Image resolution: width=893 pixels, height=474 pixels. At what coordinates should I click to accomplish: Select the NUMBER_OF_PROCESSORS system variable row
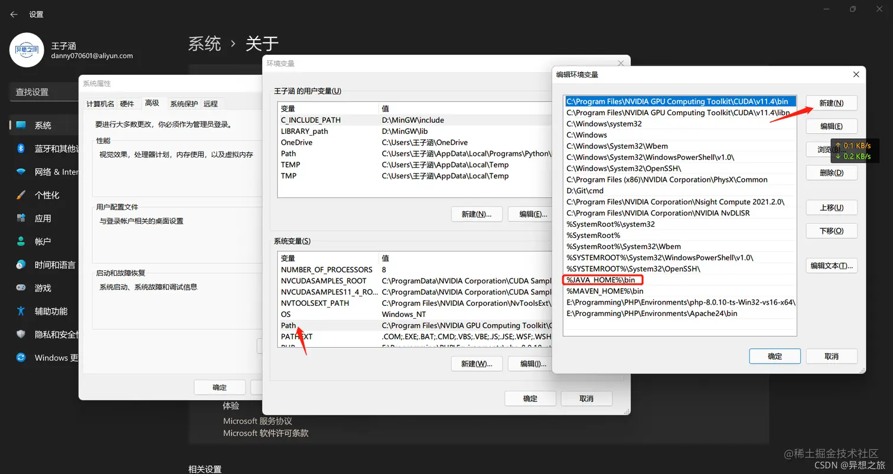415,269
